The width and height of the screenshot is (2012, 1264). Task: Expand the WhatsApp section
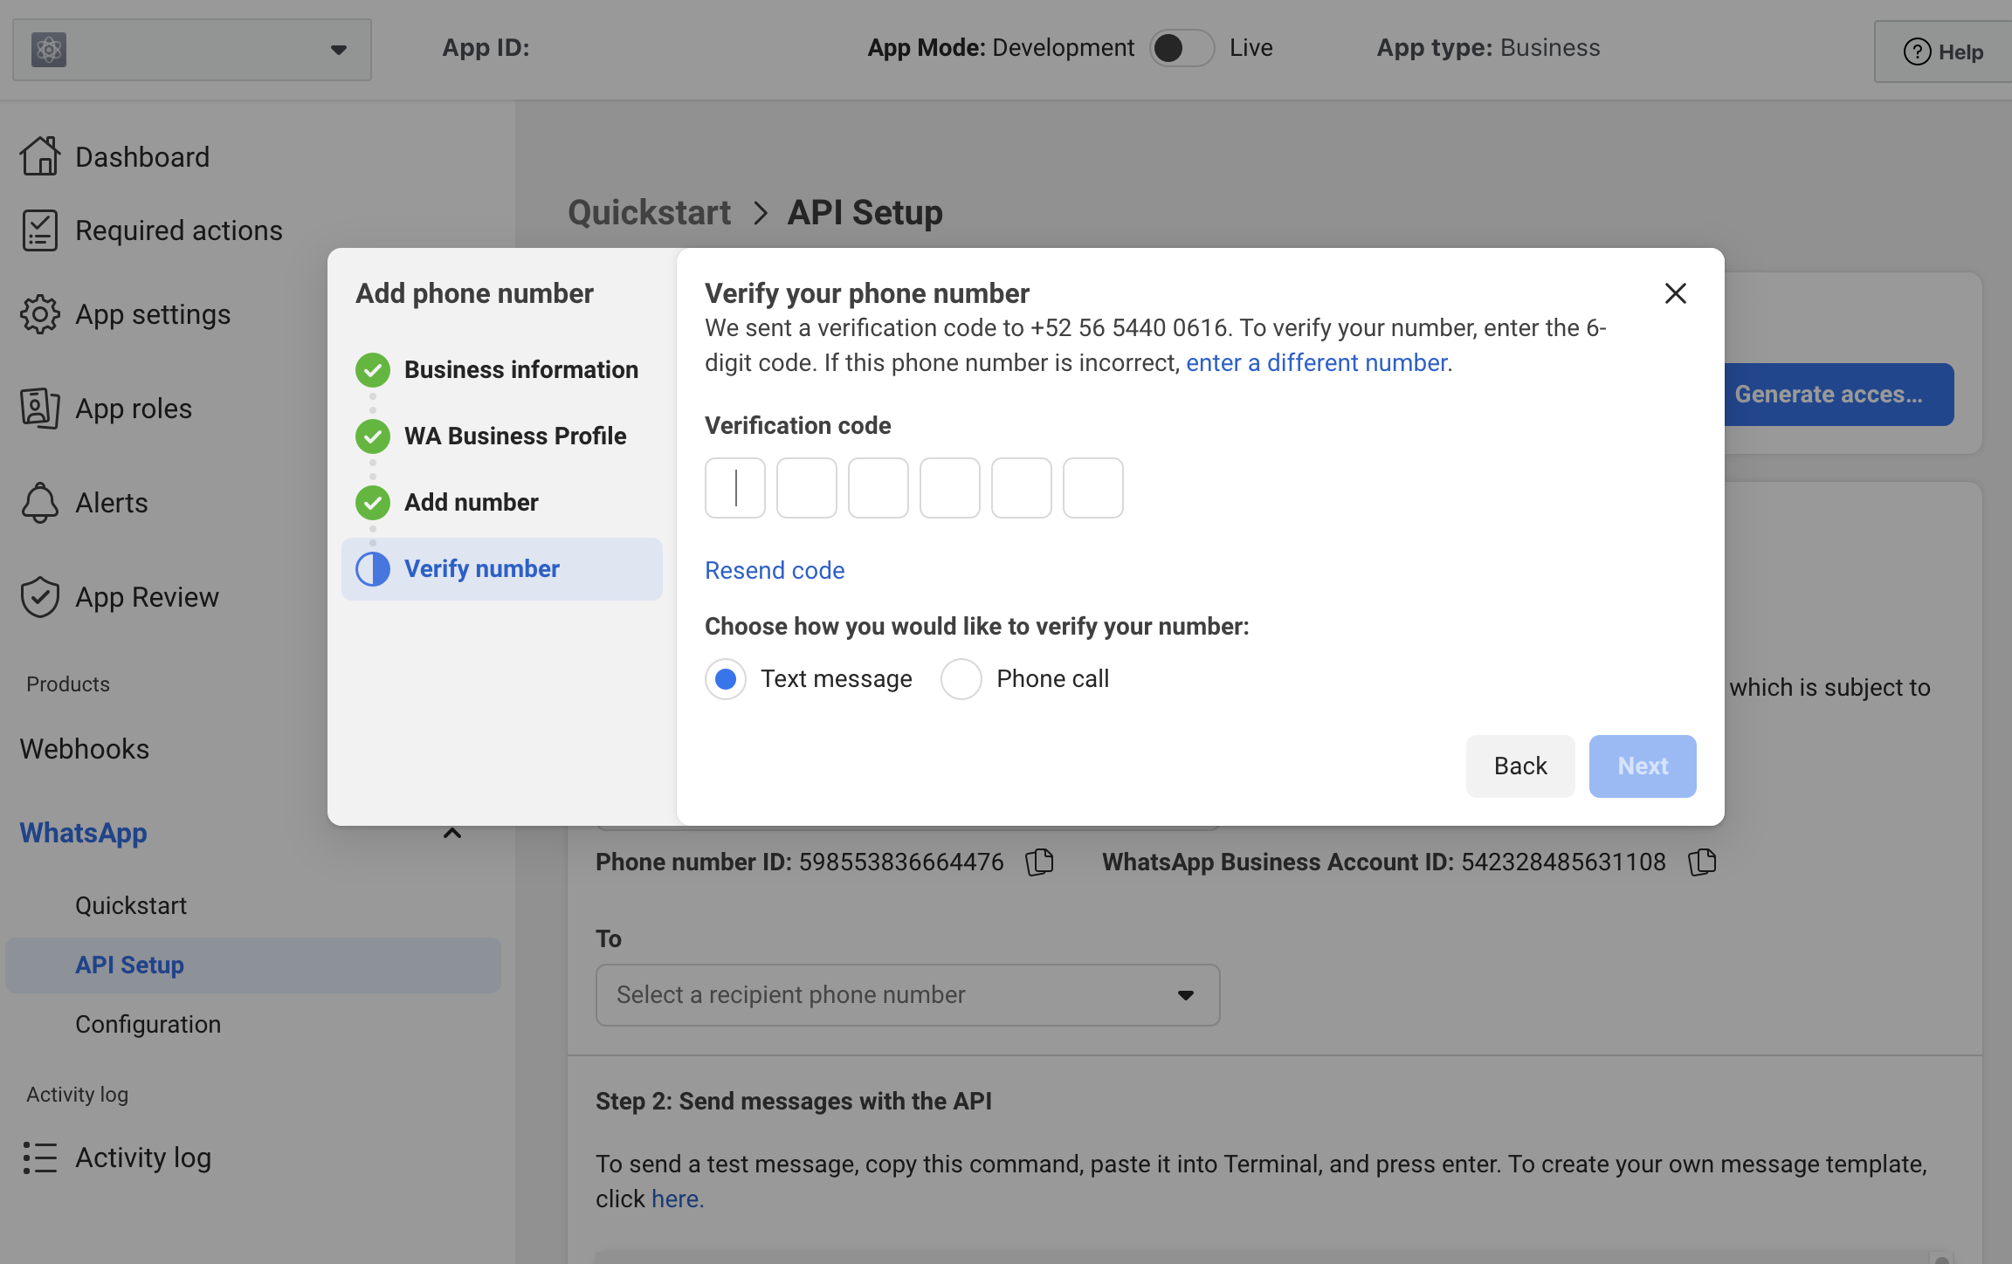[x=451, y=832]
